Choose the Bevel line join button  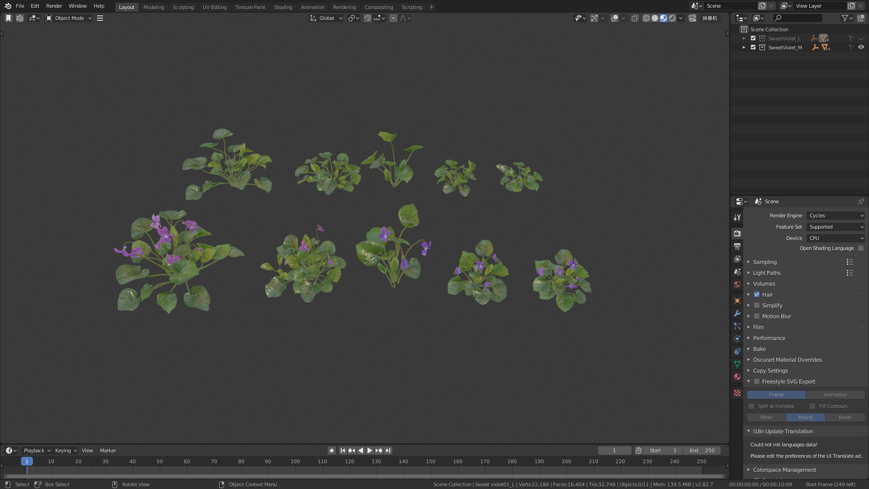845,417
